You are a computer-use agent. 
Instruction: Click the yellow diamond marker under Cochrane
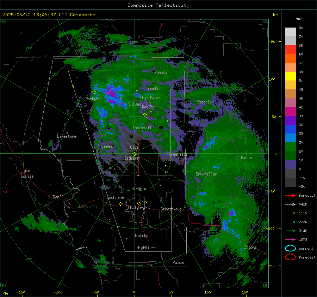(x=120, y=204)
